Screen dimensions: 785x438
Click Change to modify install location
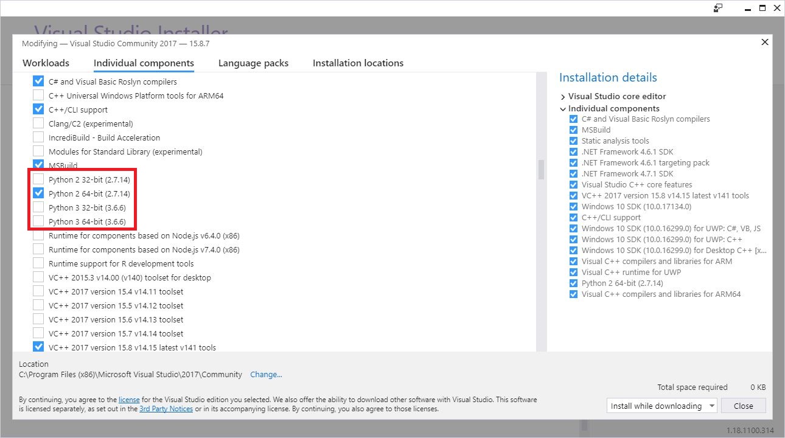coord(266,374)
